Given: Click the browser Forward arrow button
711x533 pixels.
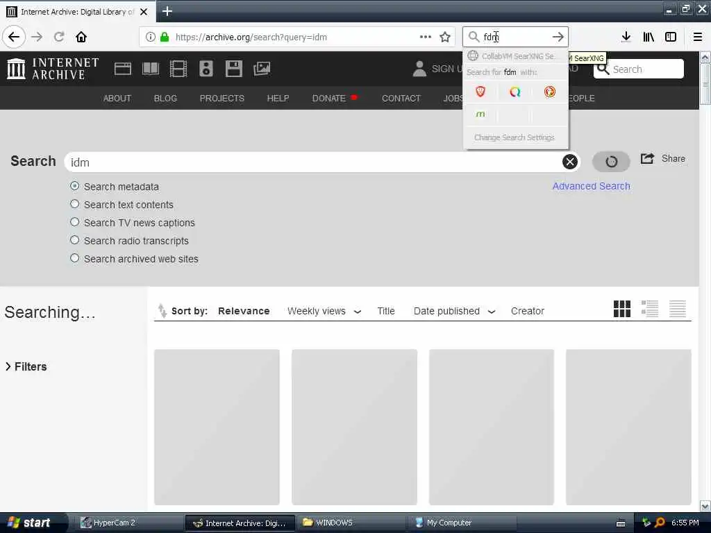Looking at the screenshot, I should coord(37,37).
